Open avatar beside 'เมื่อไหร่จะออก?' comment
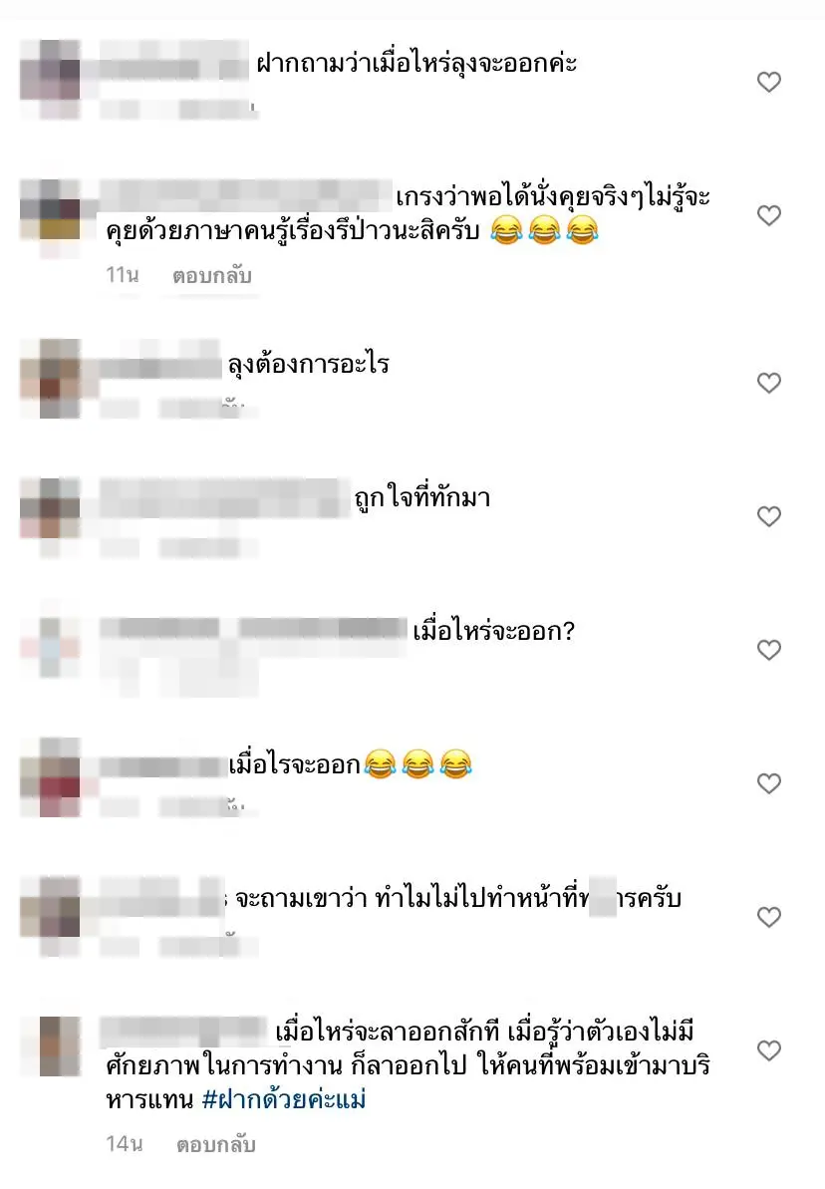Viewport: 825px width, 1189px height. click(50, 646)
